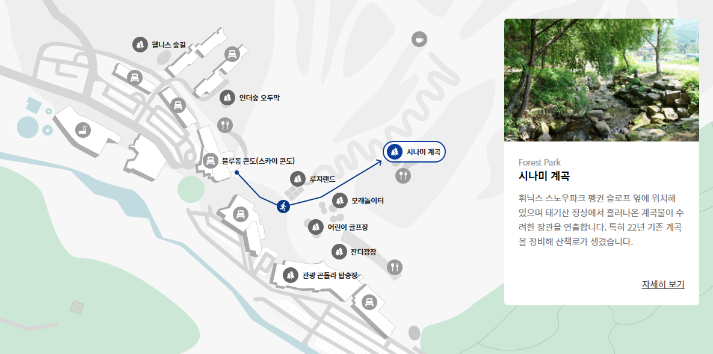Image resolution: width=713 pixels, height=354 pixels.
Task: Select the 인더숲 오두막 marker icon
Action: pyautogui.click(x=227, y=98)
